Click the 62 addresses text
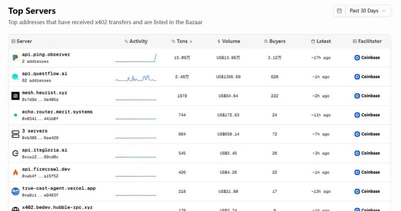 (37, 80)
